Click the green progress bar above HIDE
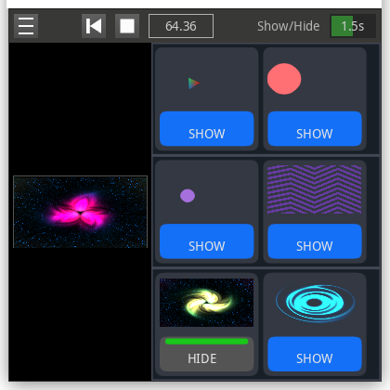 (x=207, y=342)
